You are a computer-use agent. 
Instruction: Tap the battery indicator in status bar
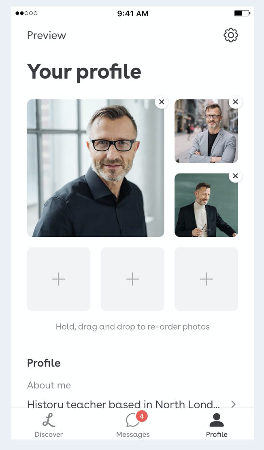coord(242,13)
